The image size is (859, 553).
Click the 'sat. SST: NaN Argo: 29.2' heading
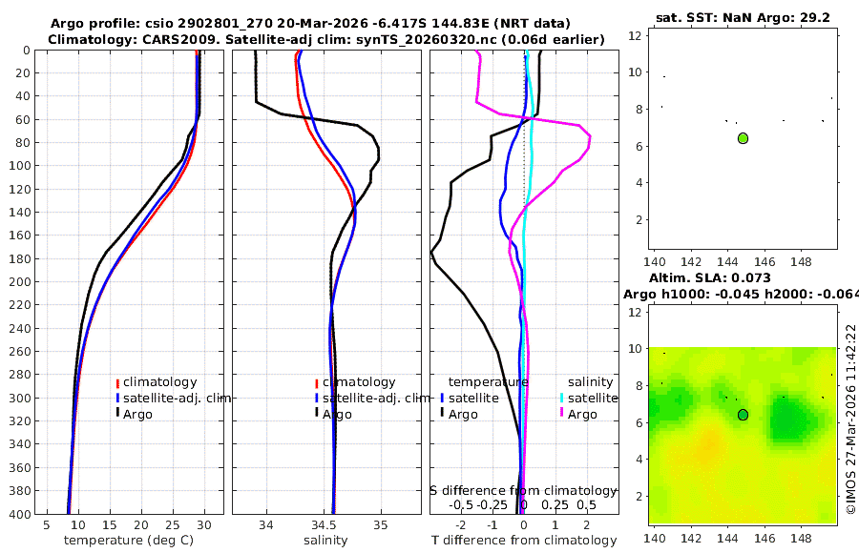click(x=743, y=17)
